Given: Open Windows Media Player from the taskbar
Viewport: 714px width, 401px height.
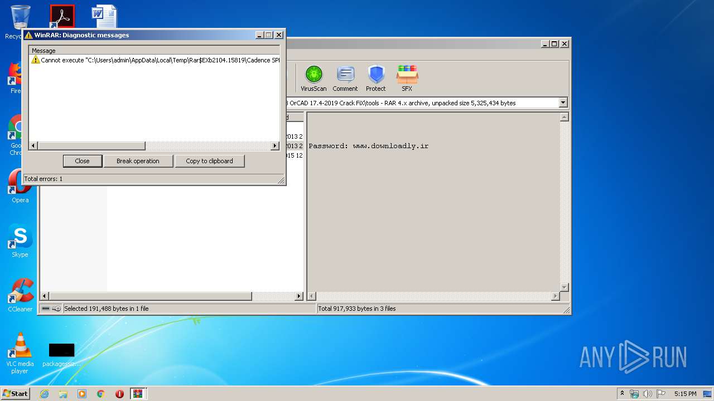Looking at the screenshot, I should [x=82, y=394].
